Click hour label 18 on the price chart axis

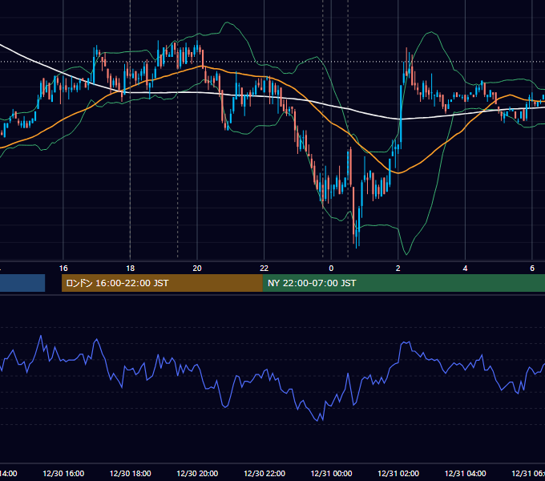[131, 269]
